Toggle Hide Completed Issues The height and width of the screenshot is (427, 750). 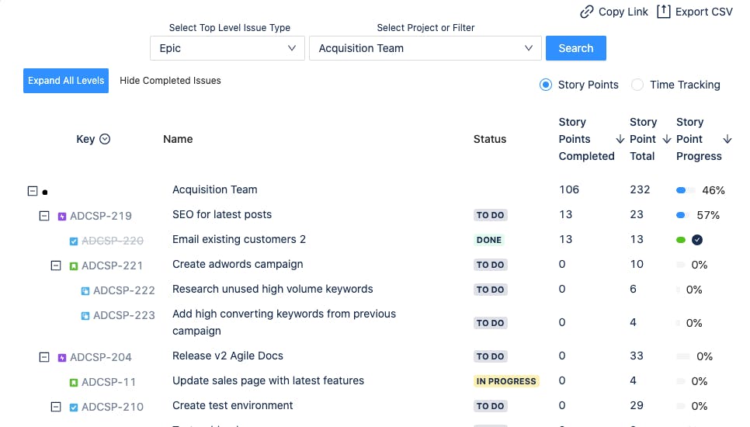tap(170, 81)
